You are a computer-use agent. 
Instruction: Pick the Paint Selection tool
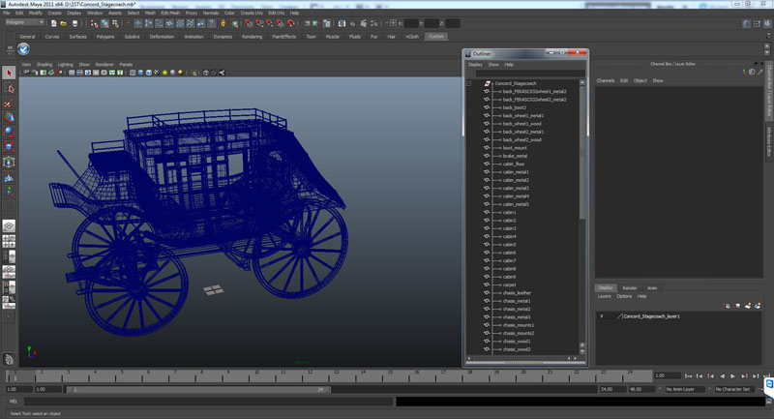tap(9, 104)
